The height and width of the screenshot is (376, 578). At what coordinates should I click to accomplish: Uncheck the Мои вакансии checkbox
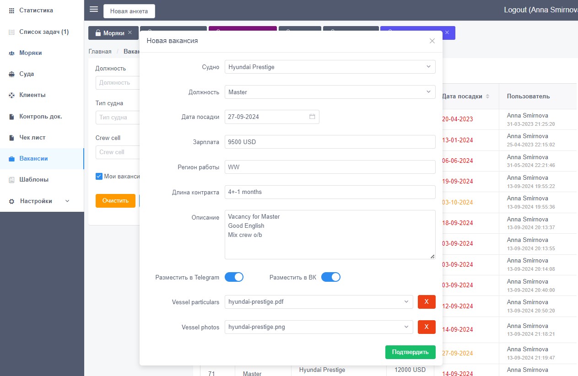click(x=99, y=177)
